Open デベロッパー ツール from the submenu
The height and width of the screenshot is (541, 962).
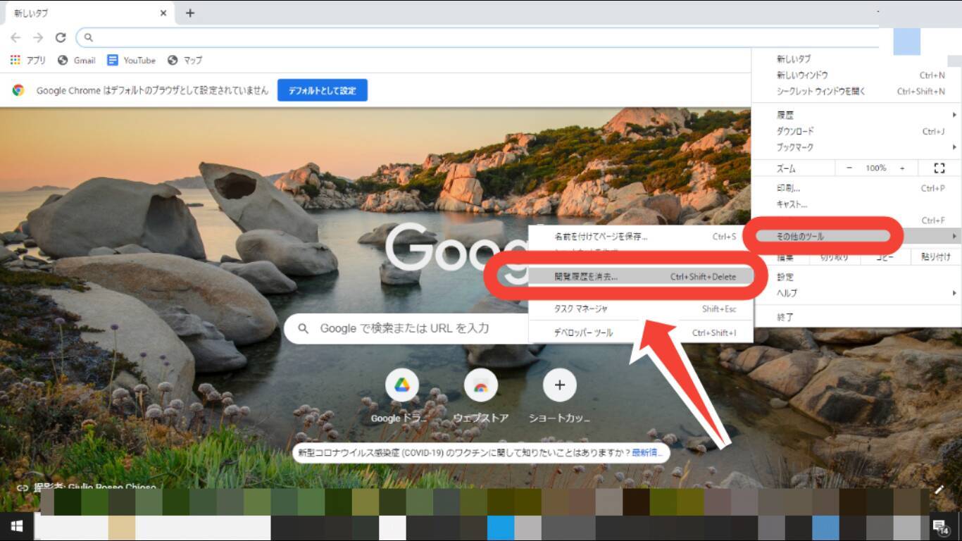click(641, 333)
